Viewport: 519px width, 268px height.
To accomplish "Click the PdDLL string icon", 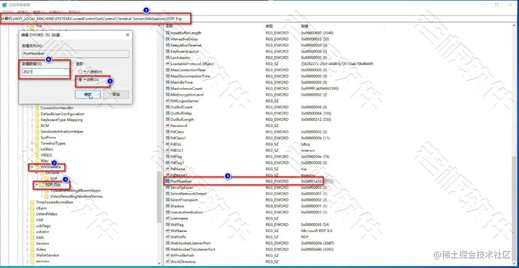I will 168,144.
